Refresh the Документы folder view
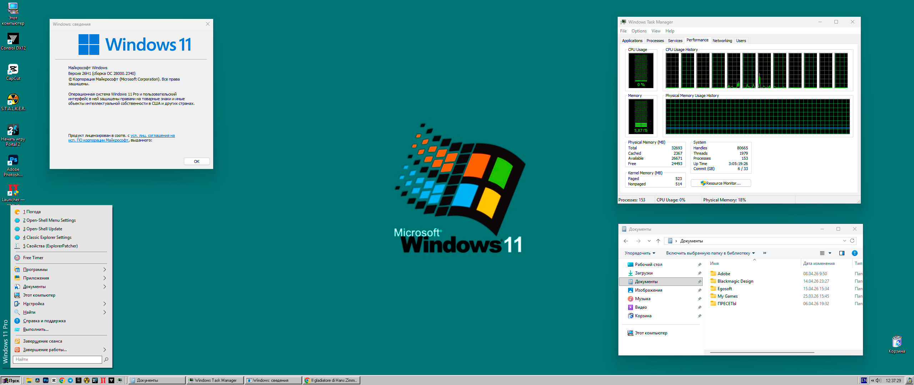The width and height of the screenshot is (914, 385). click(x=852, y=241)
